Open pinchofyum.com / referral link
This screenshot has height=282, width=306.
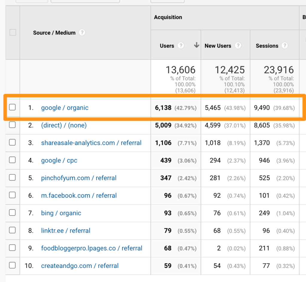click(79, 178)
